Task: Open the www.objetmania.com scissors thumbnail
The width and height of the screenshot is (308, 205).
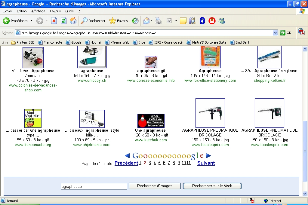Action: point(92,119)
